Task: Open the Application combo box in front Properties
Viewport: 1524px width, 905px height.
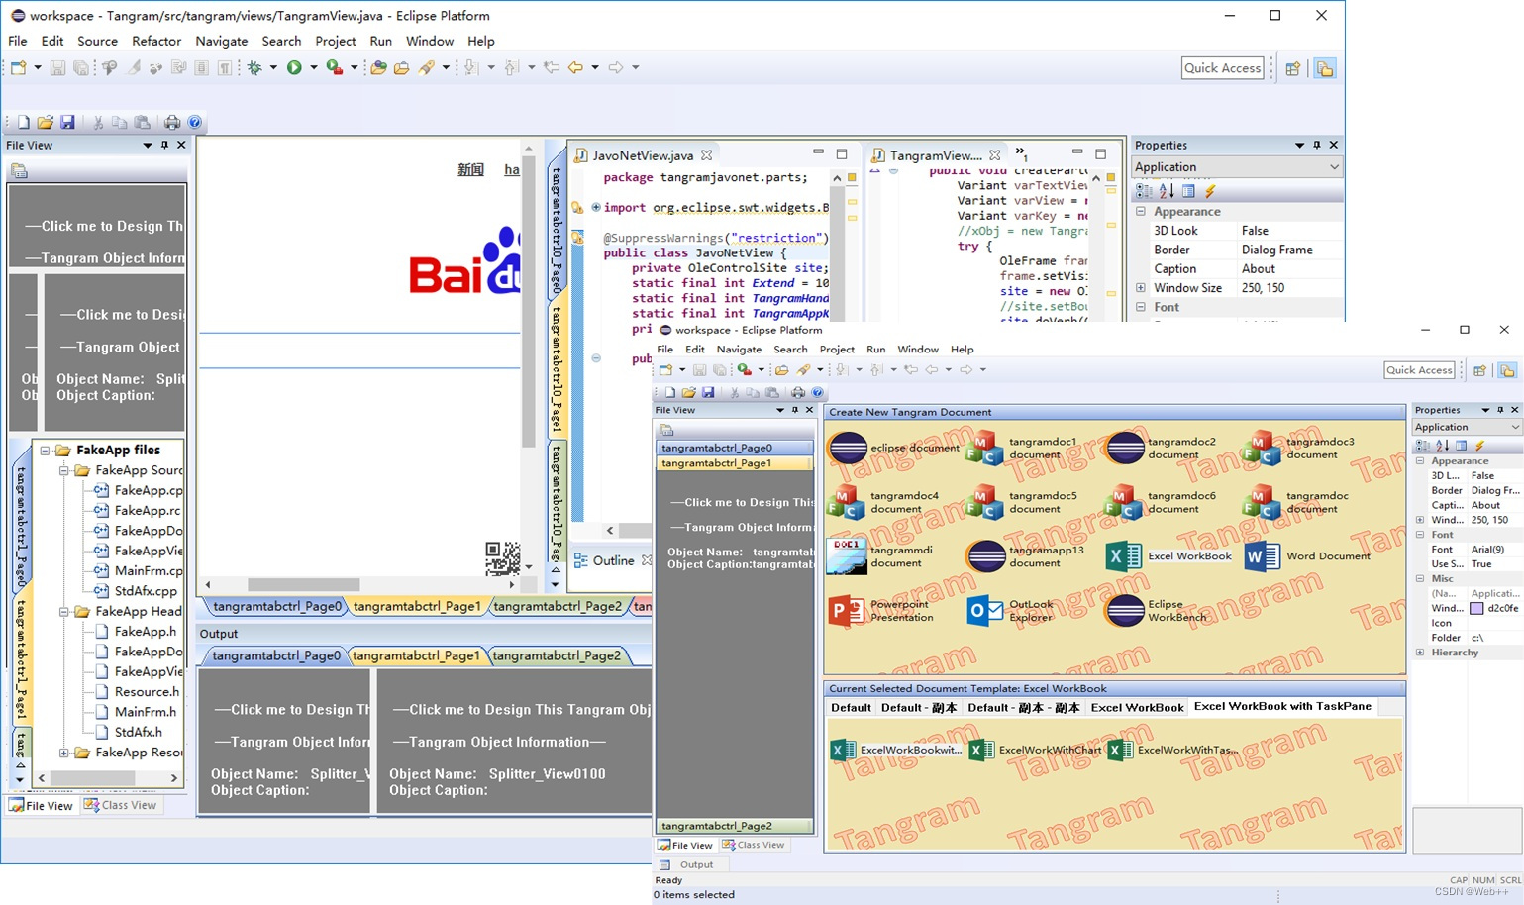Action: tap(1467, 427)
